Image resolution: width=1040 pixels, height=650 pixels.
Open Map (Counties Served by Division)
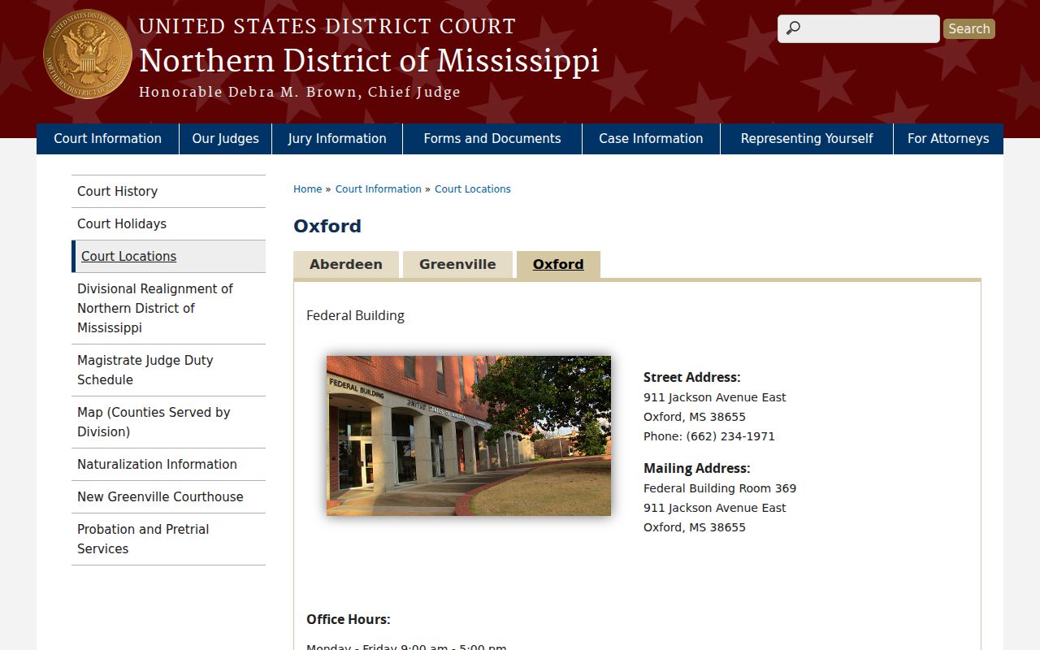[x=168, y=422]
